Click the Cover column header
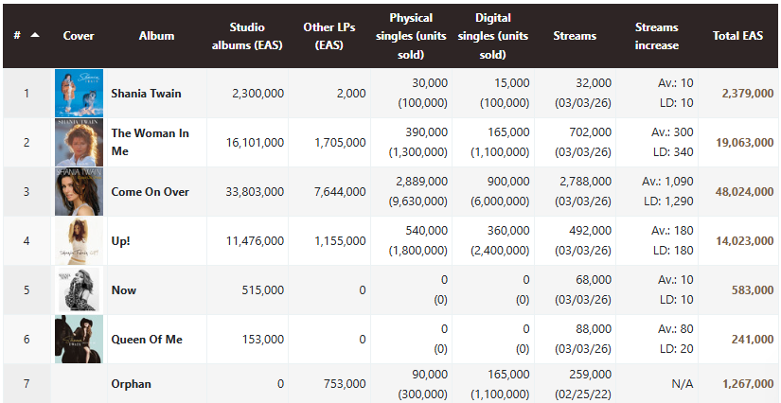Viewport: 781px width, 403px height. point(79,36)
